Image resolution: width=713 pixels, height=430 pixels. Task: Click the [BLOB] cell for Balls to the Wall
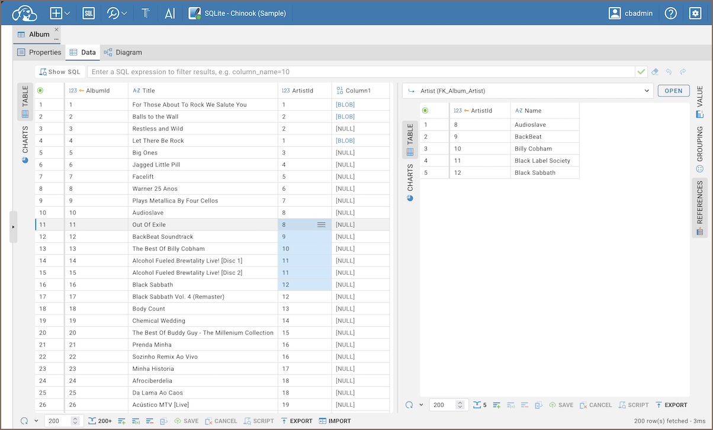361,117
